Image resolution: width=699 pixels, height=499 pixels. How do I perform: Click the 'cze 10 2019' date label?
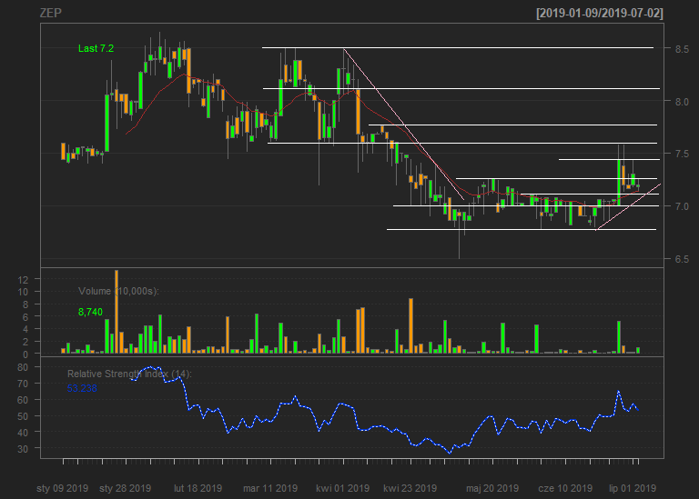565,488
